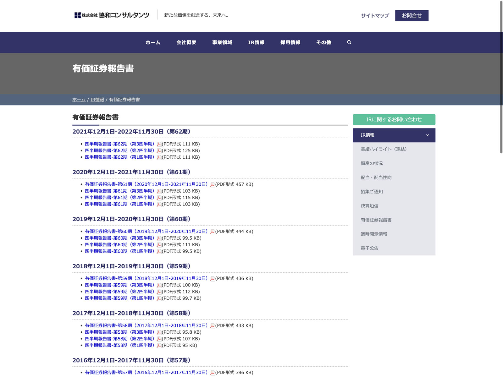Open 四半期報告書-第60期（第2四半期）link

119,245
